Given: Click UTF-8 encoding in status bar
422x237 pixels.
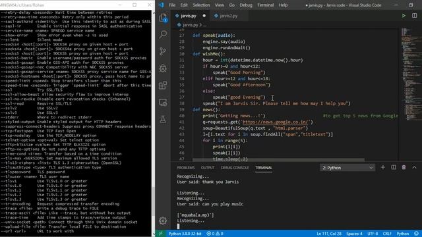Looking at the screenshot, I should (x=373, y=234).
